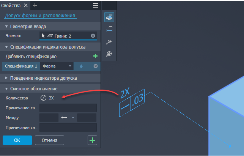The image size is (244, 156).
Task: Click the straightness symbol in tolerance frame
Action: click(125, 107)
